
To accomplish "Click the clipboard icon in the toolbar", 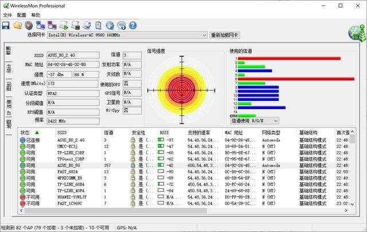I will point(99,25).
